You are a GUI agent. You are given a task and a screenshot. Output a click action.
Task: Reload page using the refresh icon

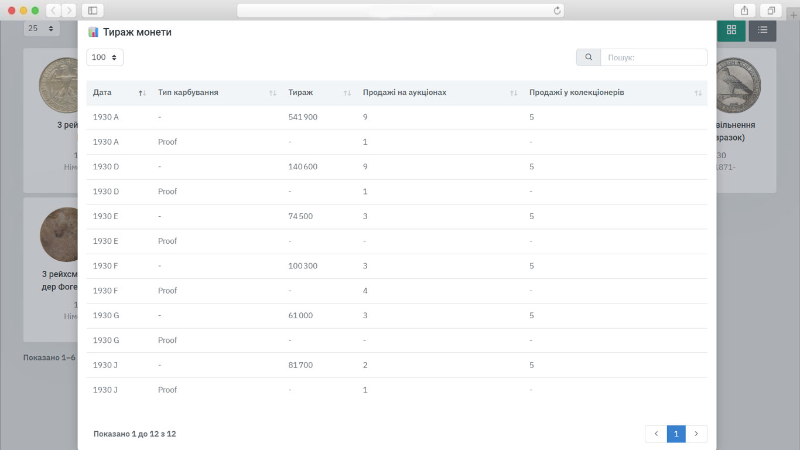tap(557, 10)
